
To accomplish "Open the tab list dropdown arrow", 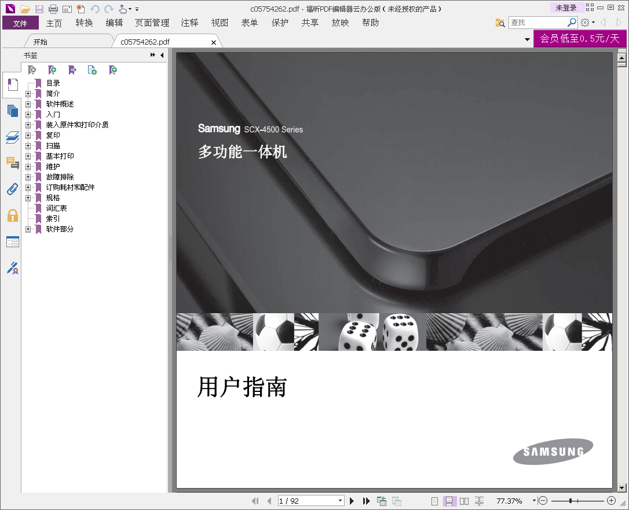I will point(527,39).
